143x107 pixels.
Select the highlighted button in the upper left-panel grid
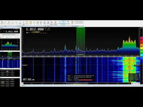[7, 71]
